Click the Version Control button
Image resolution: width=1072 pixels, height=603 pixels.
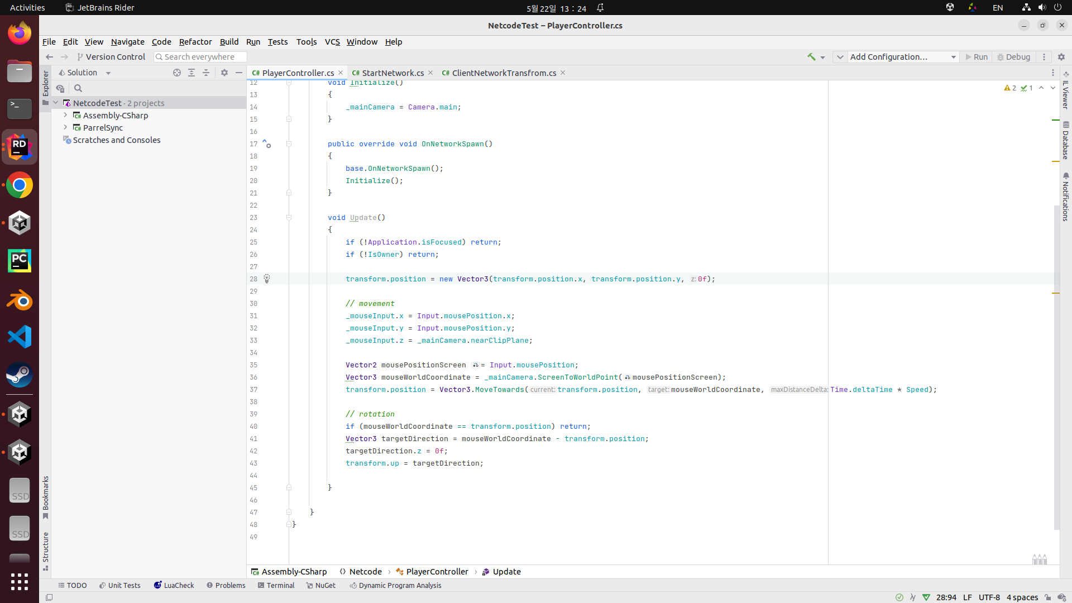pos(111,57)
